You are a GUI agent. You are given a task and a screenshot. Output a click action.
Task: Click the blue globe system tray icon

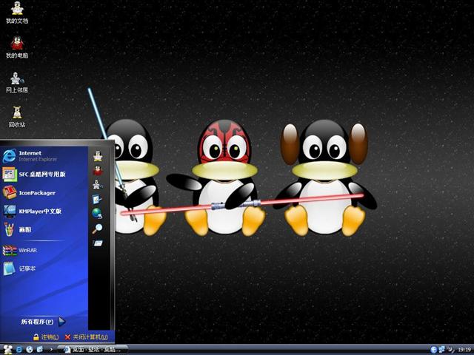[433, 350]
